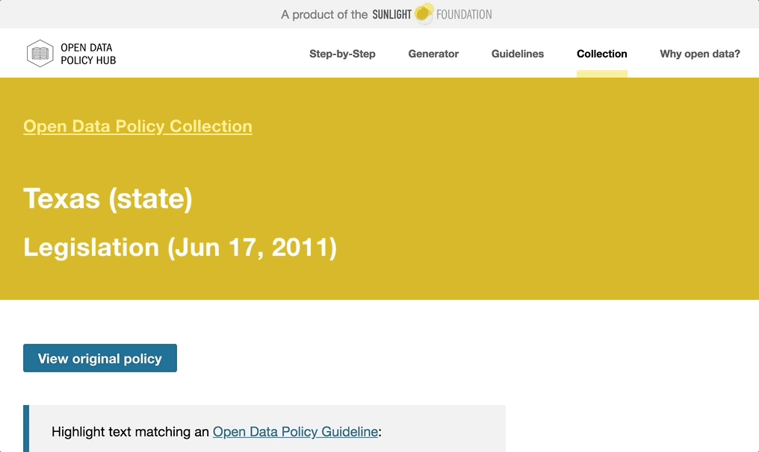759x452 pixels.
Task: Click the yellow underline beneath Collection
Action: [x=601, y=73]
